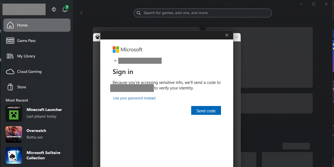Click the back chevron in top bar
The height and width of the screenshot is (167, 334).
[x=81, y=13]
